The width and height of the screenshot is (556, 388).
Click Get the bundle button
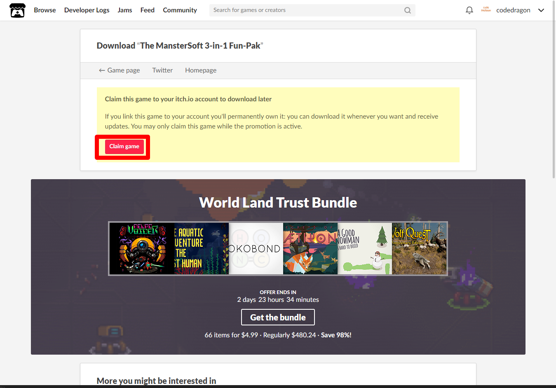pos(278,317)
